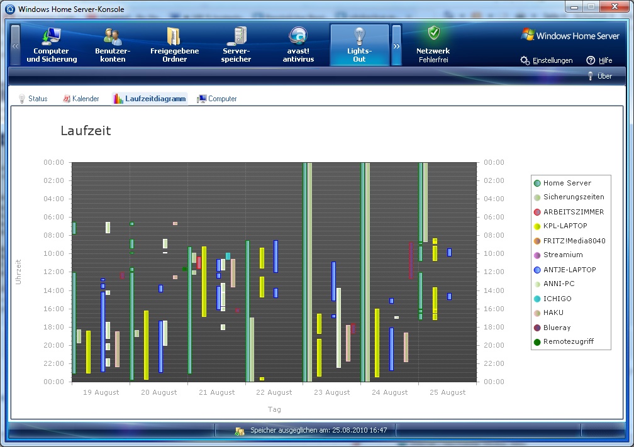Open Freigegebene Ordner shared folders
The width and height of the screenshot is (634, 447).
click(x=174, y=44)
